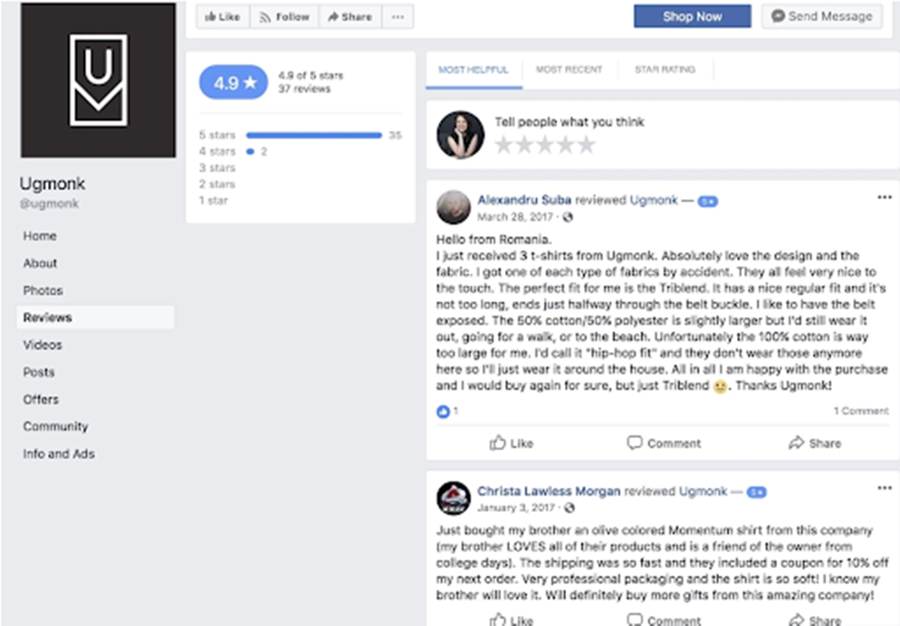Like the Ugmonk page

click(x=223, y=17)
